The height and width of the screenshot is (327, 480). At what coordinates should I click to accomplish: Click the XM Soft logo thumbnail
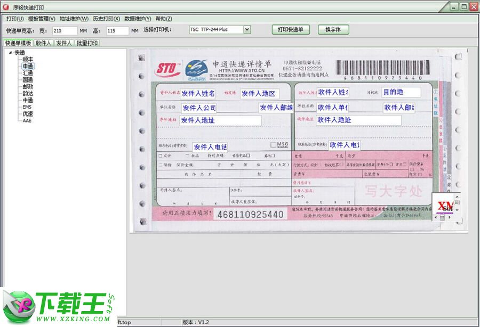pyautogui.click(x=444, y=207)
